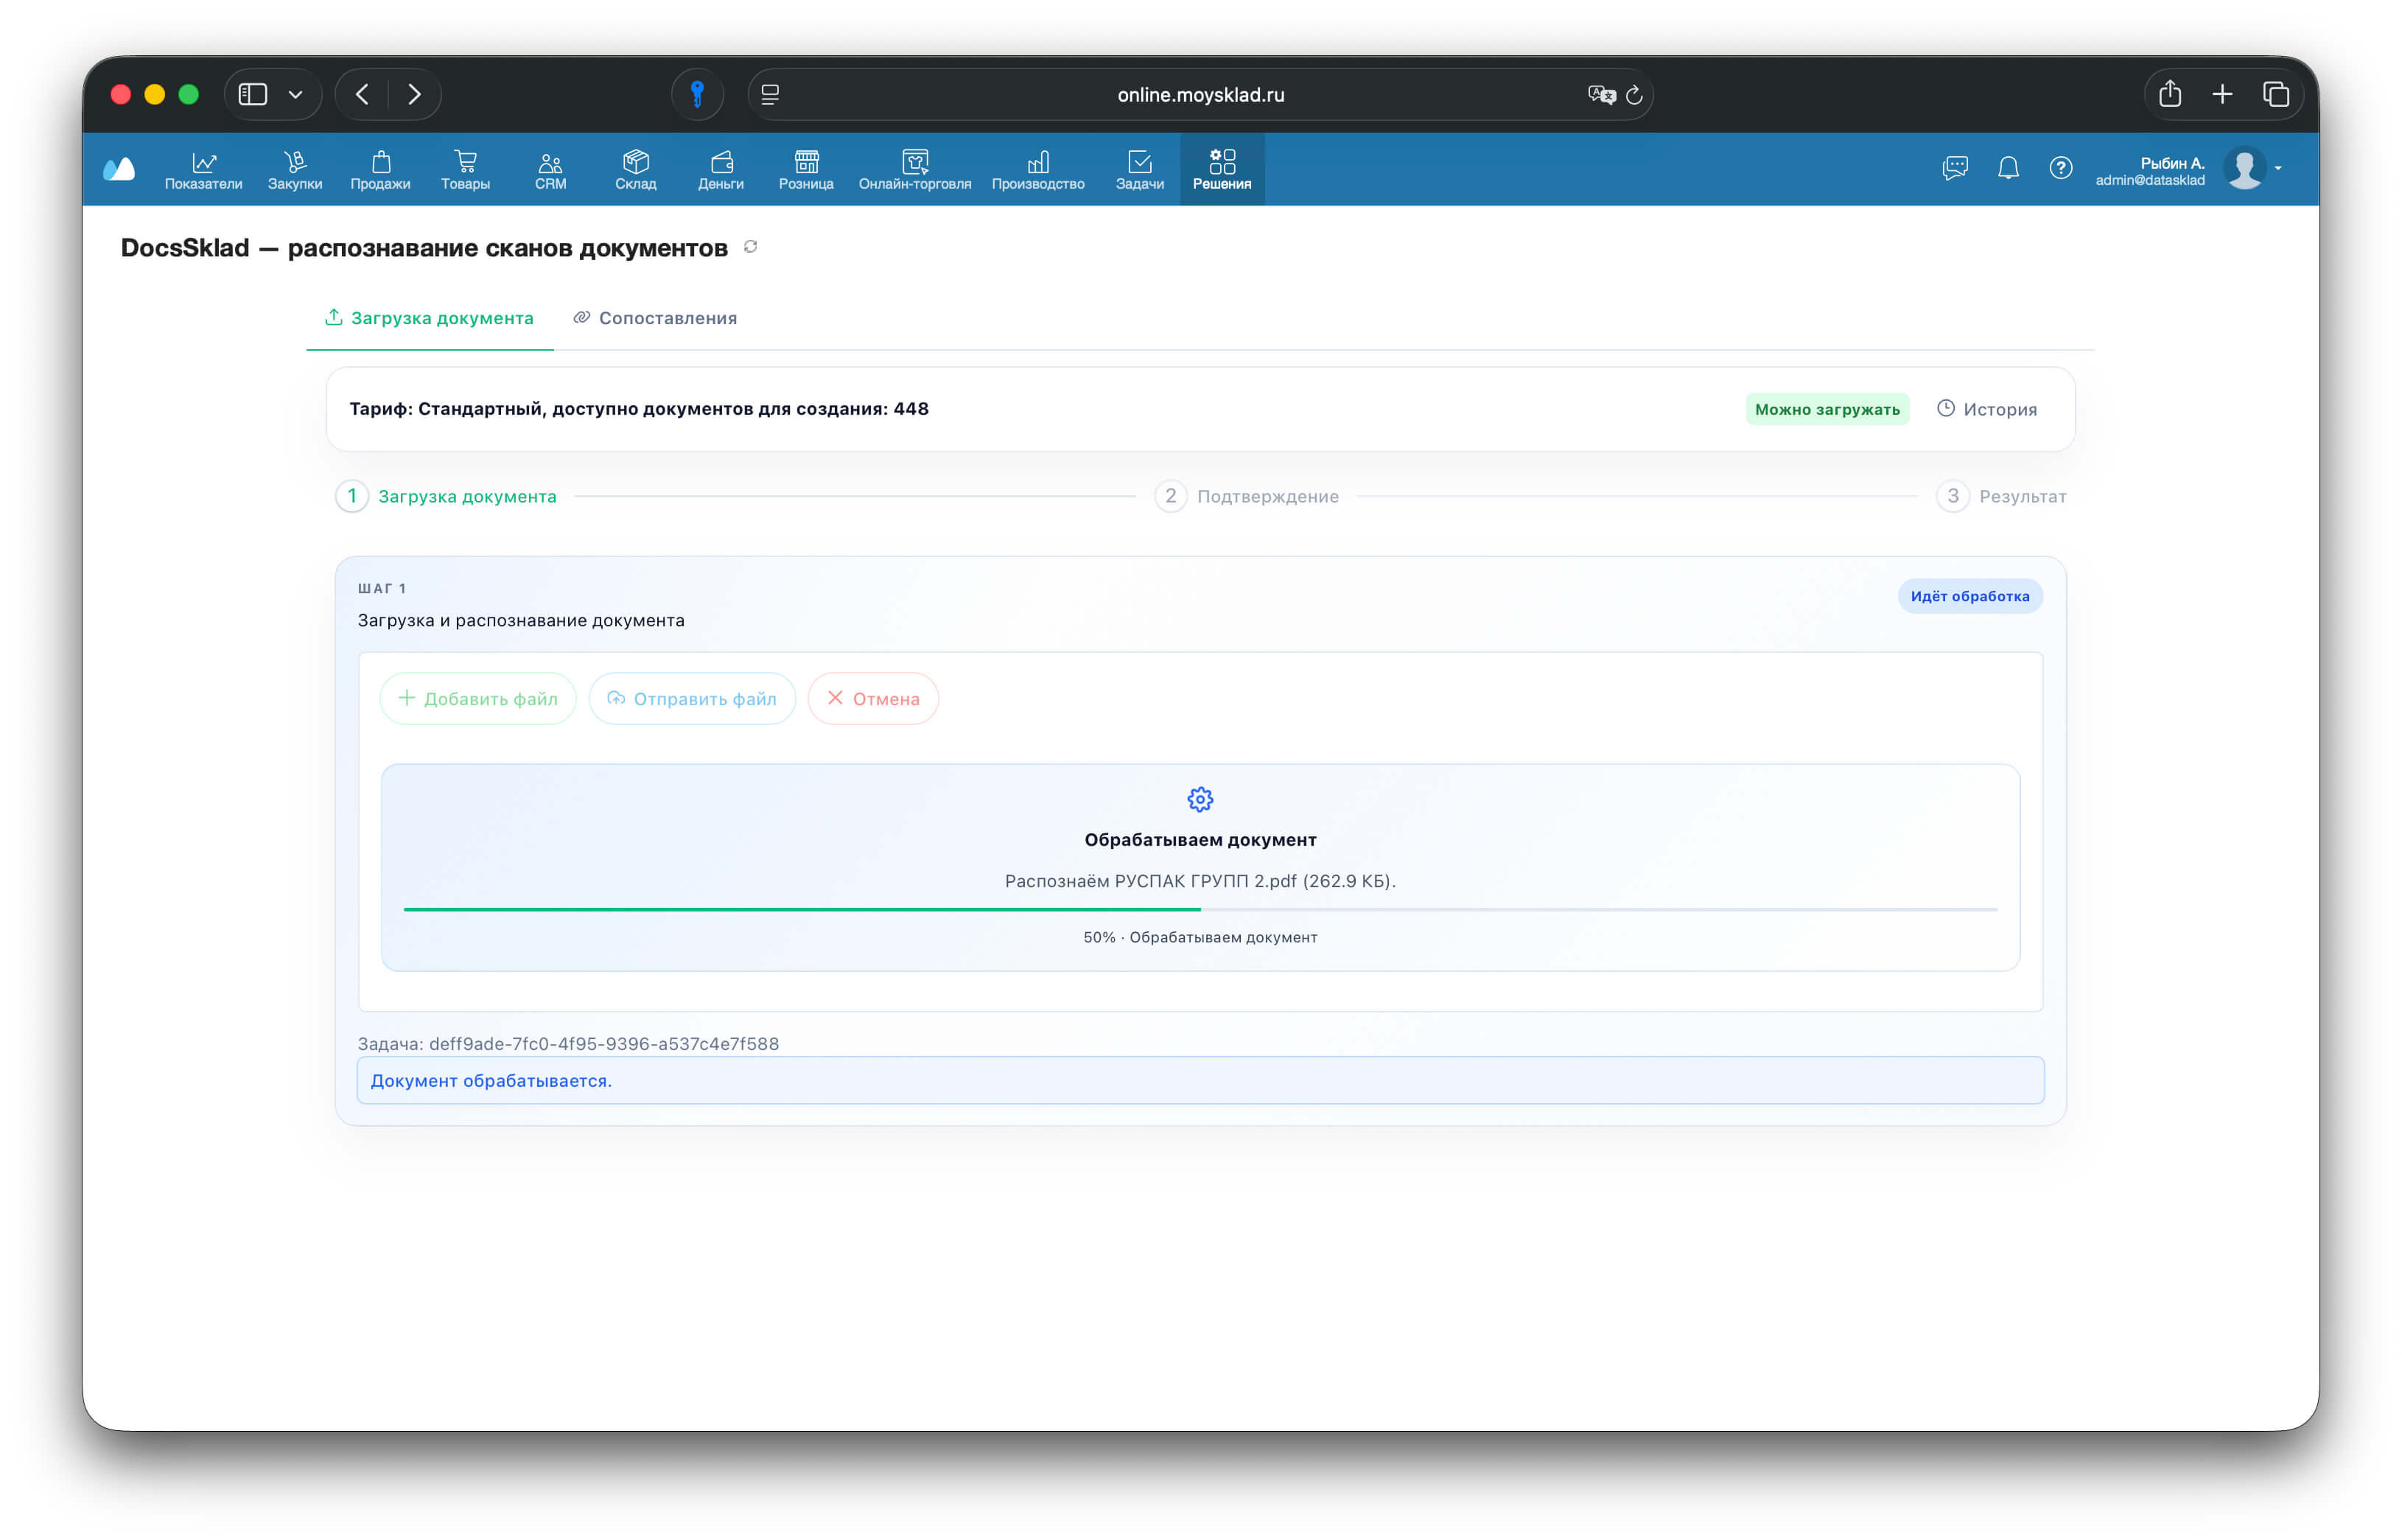The height and width of the screenshot is (1540, 2402).
Task: Open the Производство production section
Action: click(1038, 169)
